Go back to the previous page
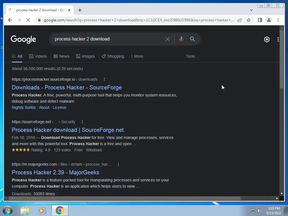The width and height of the screenshot is (288, 216). tap(10, 20)
